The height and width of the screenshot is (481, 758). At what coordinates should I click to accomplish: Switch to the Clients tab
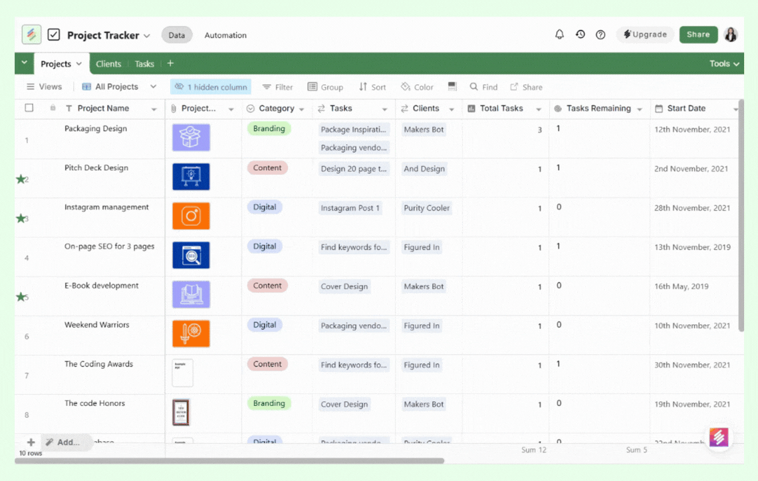[108, 64]
